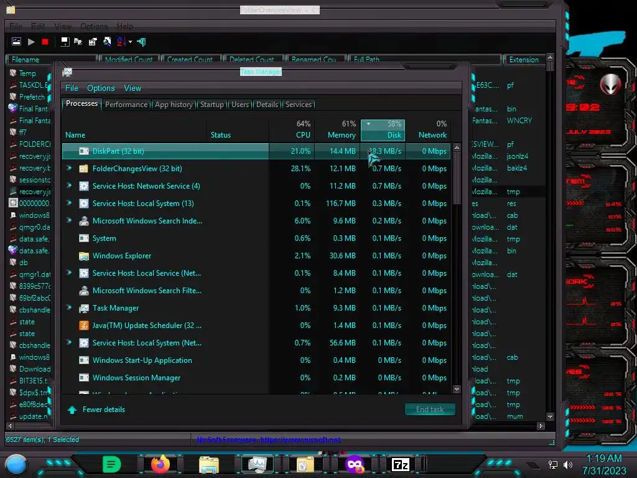This screenshot has height=478, width=637.
Task: Expand the FolderChangesView (32 bit) process row
Action: click(69, 168)
